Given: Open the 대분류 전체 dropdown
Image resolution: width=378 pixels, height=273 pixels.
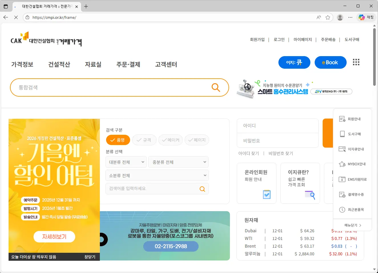Looking at the screenshot, I should pyautogui.click(x=126, y=162).
